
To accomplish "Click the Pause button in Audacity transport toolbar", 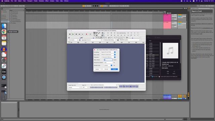I will pyautogui.click(x=70, y=34).
